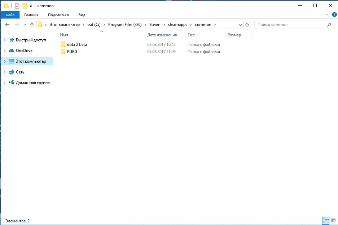
Task: Switch to details view icon in status bar
Action: click(326, 220)
